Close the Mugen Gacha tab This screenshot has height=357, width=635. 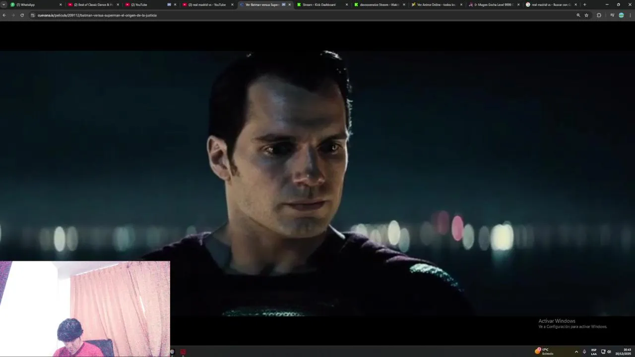point(518,4)
